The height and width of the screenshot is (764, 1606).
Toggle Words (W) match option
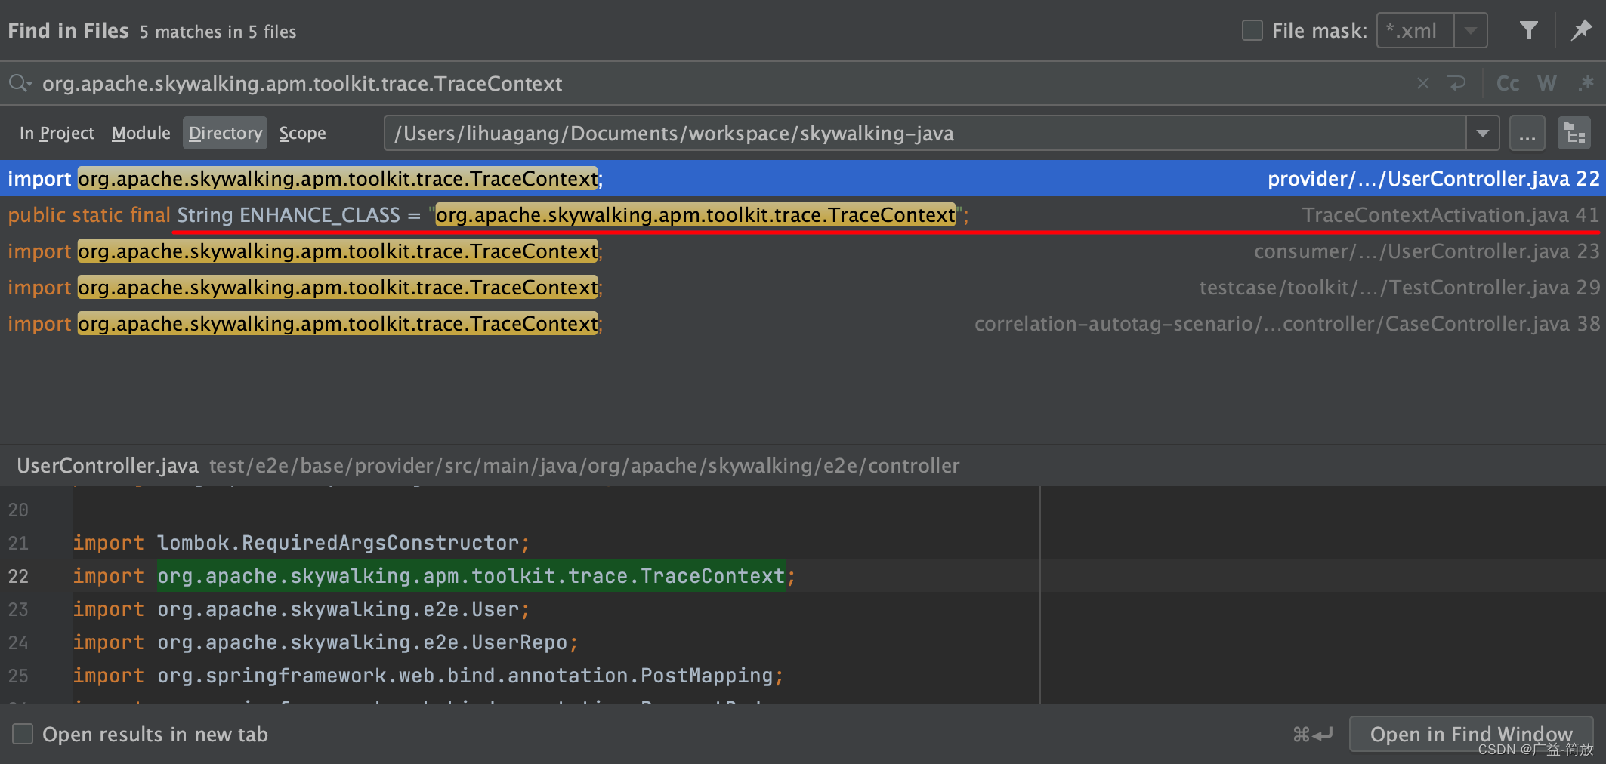point(1547,83)
